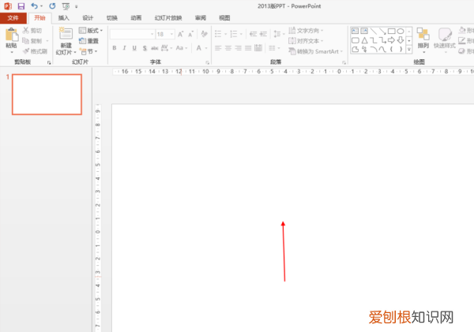Viewport: 474px width, 332px height.
Task: Toggle Bold formatting
Action: click(115, 48)
